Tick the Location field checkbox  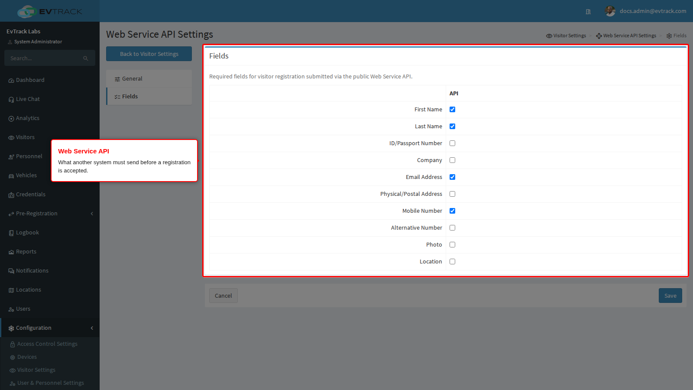point(452,262)
